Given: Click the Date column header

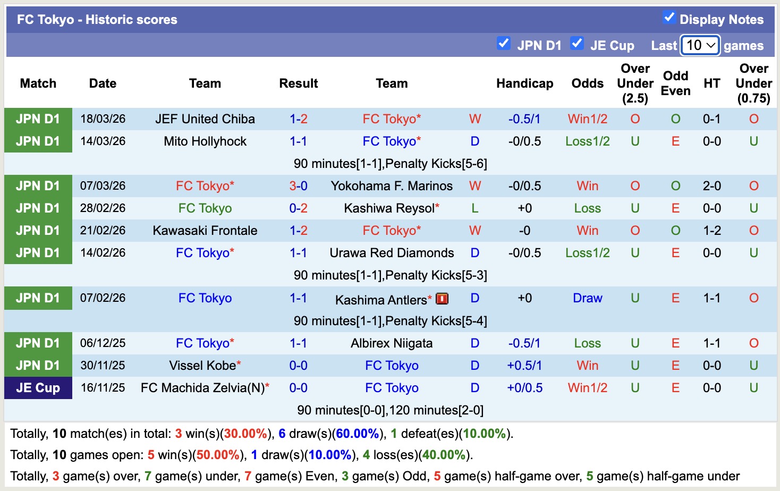Looking at the screenshot, I should tap(102, 83).
